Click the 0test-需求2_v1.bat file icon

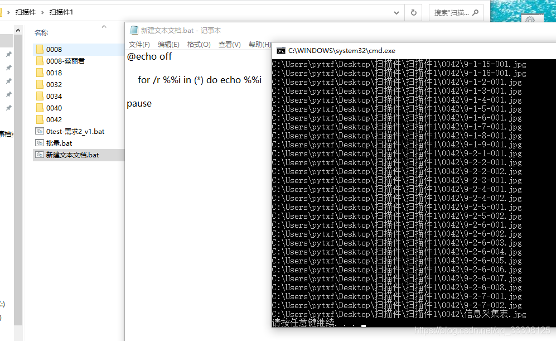point(40,131)
